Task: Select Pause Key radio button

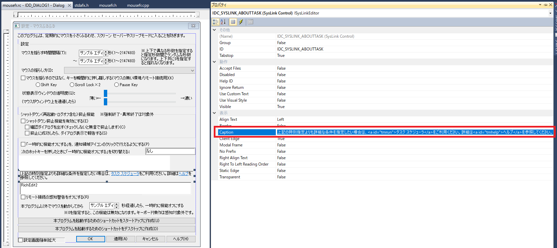Action: [x=116, y=85]
